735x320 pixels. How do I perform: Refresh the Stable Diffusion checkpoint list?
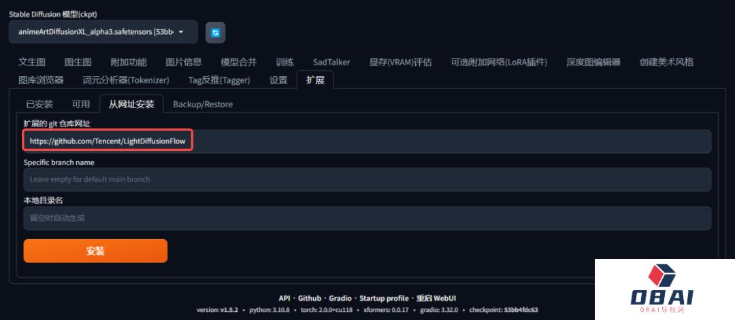pyautogui.click(x=215, y=33)
